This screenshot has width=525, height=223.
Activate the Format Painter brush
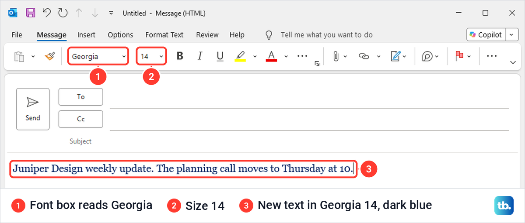50,56
